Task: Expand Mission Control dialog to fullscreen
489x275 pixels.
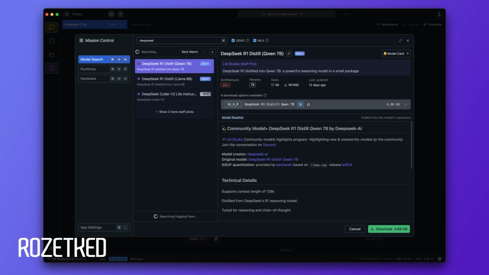Action: pos(401,41)
